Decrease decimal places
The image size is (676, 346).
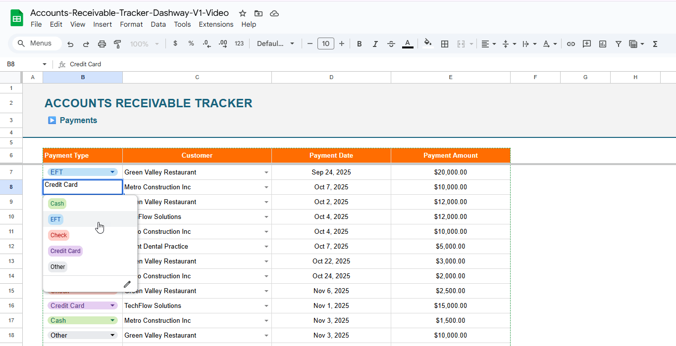point(207,43)
